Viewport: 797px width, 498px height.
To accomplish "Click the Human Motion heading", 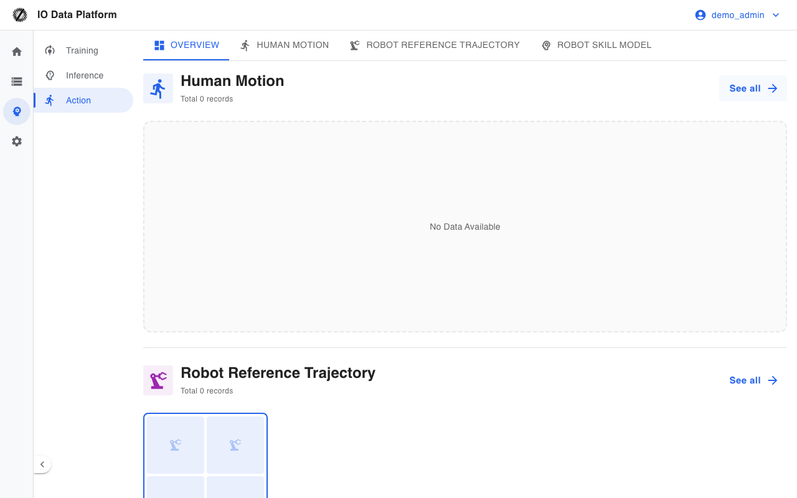I will [x=232, y=81].
